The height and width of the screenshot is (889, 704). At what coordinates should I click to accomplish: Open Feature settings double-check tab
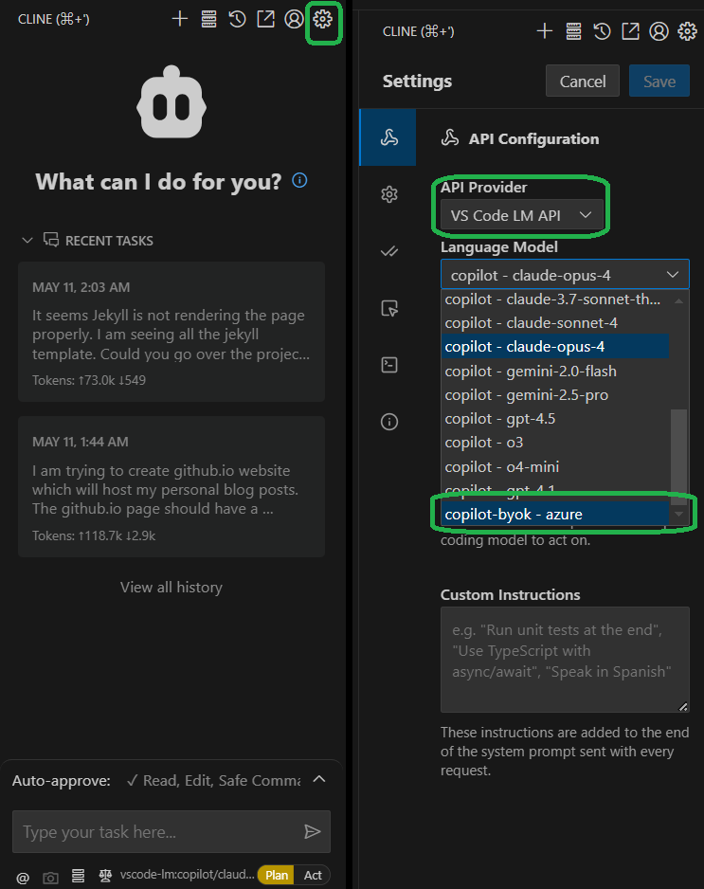(x=388, y=251)
